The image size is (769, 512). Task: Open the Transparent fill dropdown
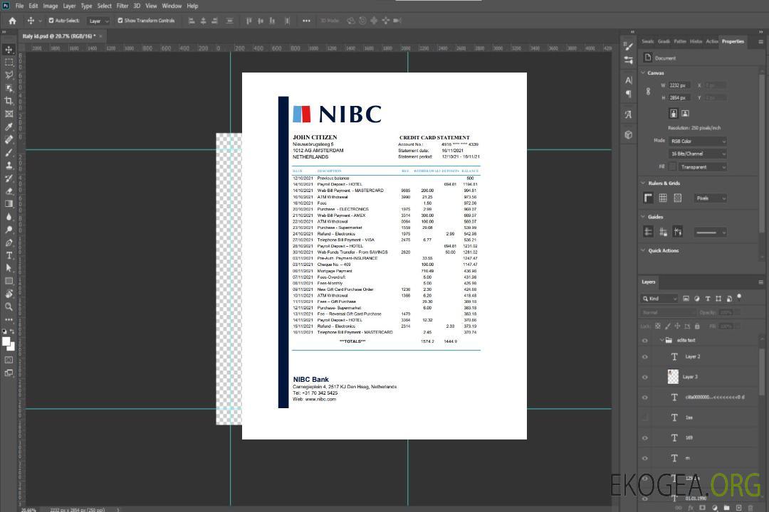(703, 167)
